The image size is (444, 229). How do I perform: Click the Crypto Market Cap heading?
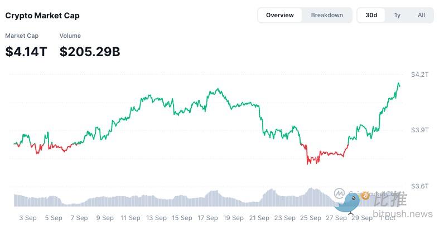point(42,16)
